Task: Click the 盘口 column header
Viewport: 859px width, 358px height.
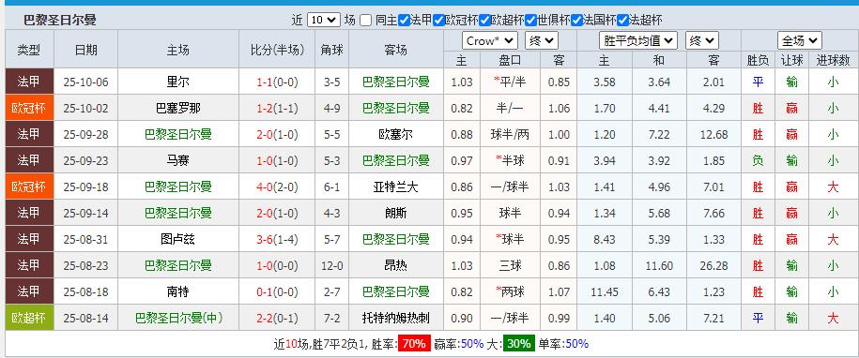Action: point(510,60)
